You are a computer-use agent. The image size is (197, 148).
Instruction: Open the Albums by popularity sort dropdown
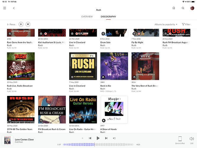166,24
